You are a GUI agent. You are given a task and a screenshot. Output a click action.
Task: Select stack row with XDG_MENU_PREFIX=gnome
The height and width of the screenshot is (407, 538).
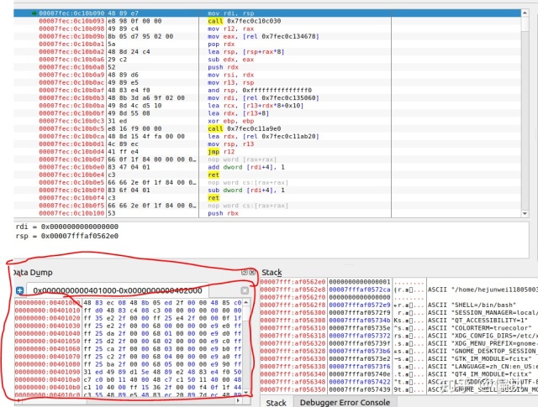click(398, 343)
